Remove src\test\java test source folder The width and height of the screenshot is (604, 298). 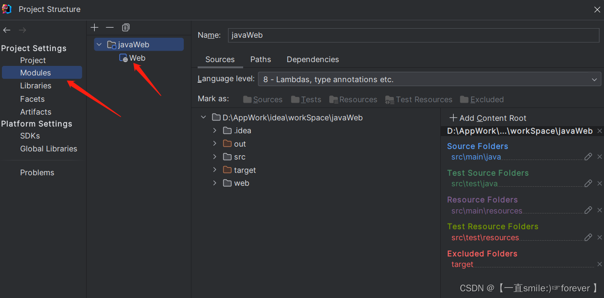coord(600,183)
